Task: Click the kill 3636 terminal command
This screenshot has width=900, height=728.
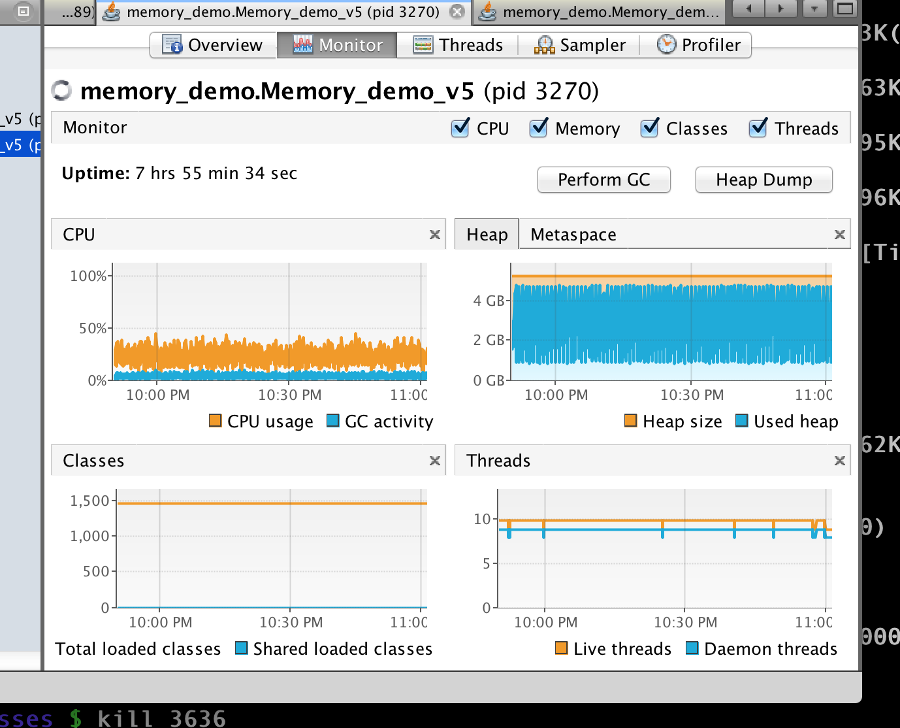Action: pyautogui.click(x=161, y=718)
